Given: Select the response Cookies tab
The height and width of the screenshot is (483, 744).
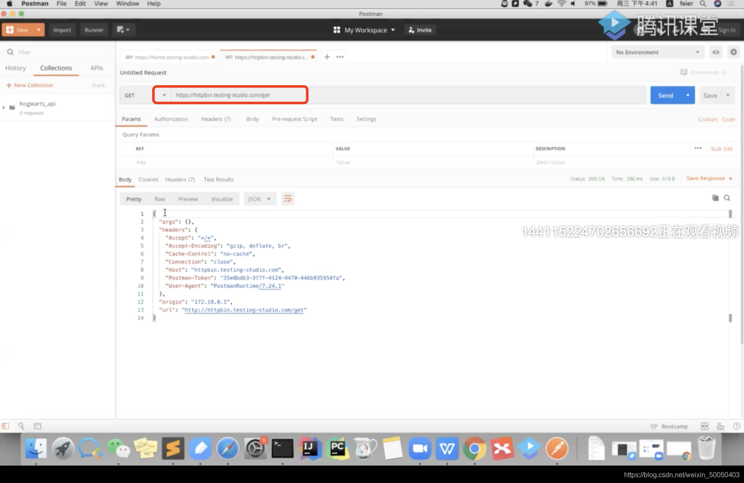Looking at the screenshot, I should (x=148, y=179).
